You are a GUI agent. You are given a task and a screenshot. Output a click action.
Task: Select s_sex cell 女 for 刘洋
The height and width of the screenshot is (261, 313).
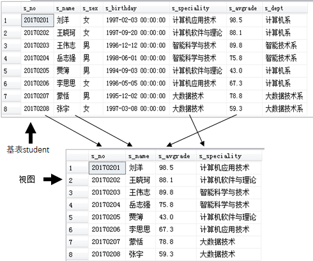pyautogui.click(x=92, y=20)
